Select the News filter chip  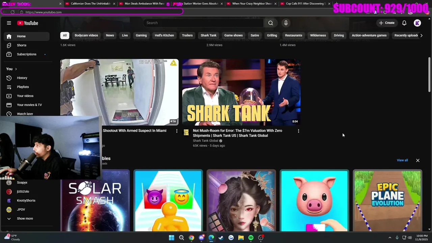[x=110, y=35]
